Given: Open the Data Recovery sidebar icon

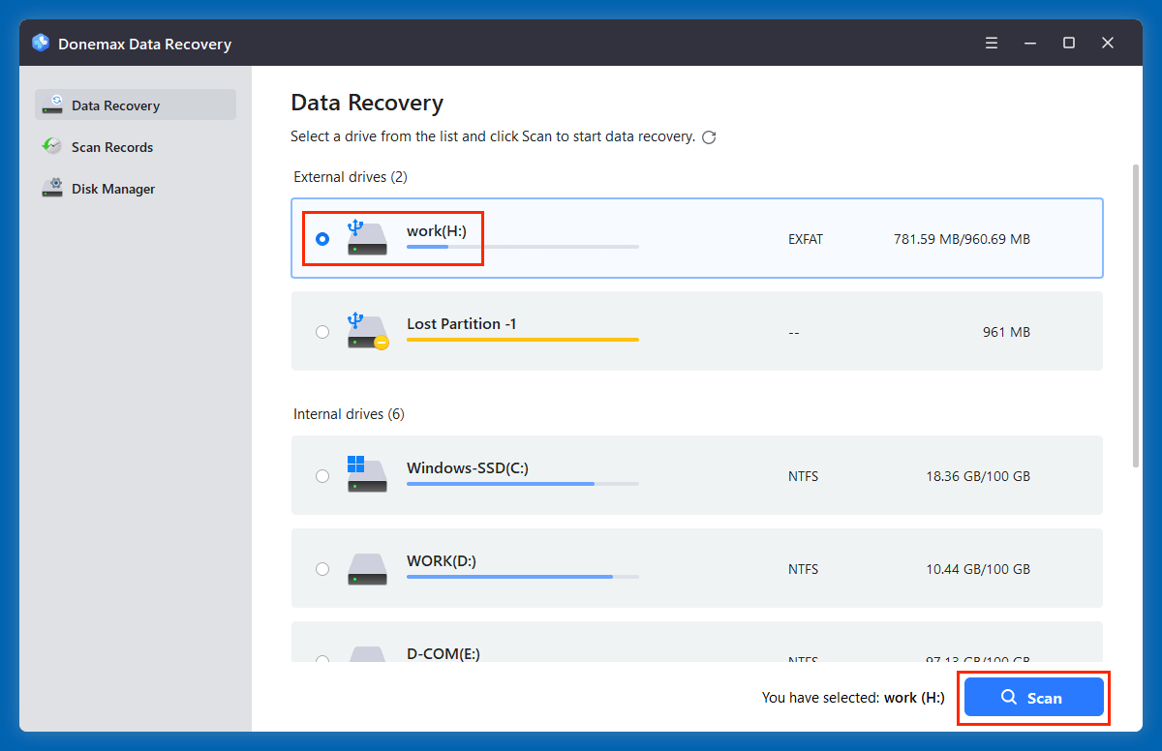Looking at the screenshot, I should [51, 105].
